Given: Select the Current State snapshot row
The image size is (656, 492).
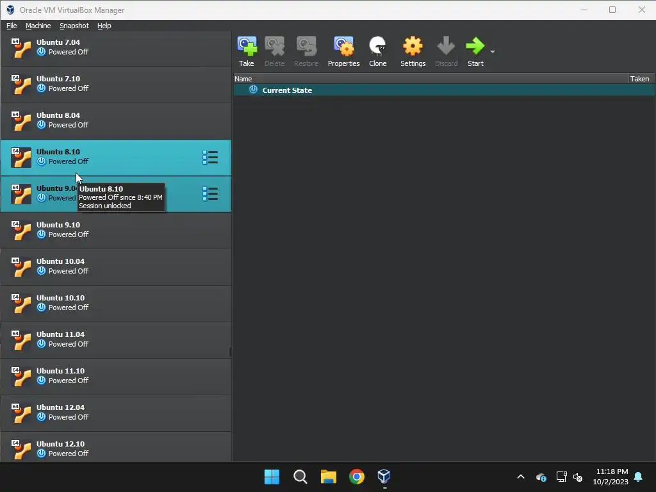Looking at the screenshot, I should pyautogui.click(x=445, y=90).
